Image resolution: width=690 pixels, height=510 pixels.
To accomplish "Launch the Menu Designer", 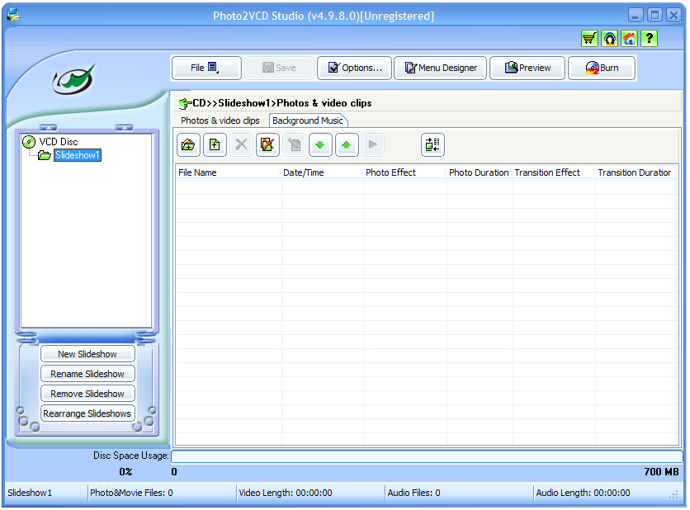I will (440, 68).
